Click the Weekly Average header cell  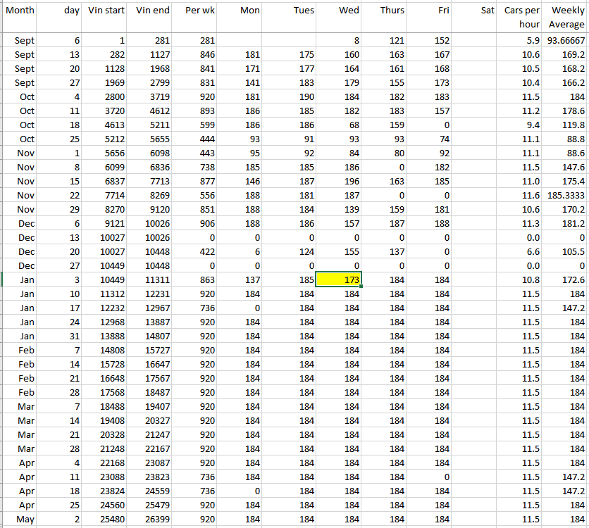[x=566, y=17]
